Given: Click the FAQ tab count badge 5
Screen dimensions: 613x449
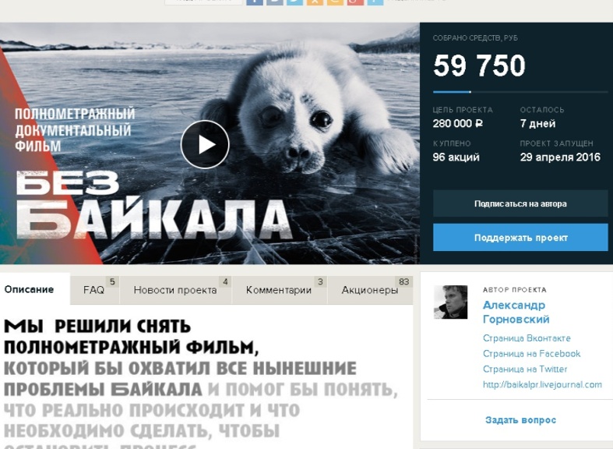Looking at the screenshot, I should coord(112,281).
